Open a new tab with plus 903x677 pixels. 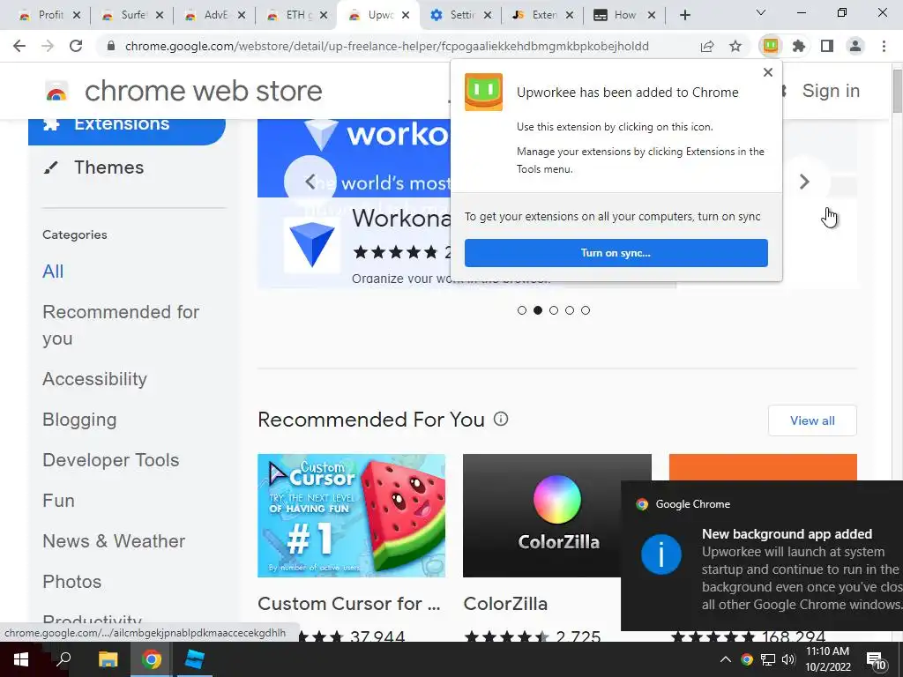click(684, 15)
